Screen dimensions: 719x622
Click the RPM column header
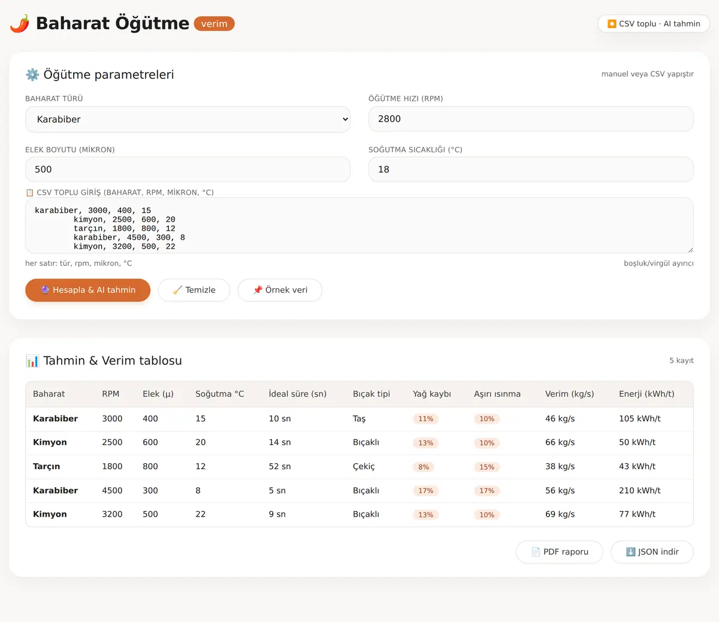pyautogui.click(x=111, y=394)
